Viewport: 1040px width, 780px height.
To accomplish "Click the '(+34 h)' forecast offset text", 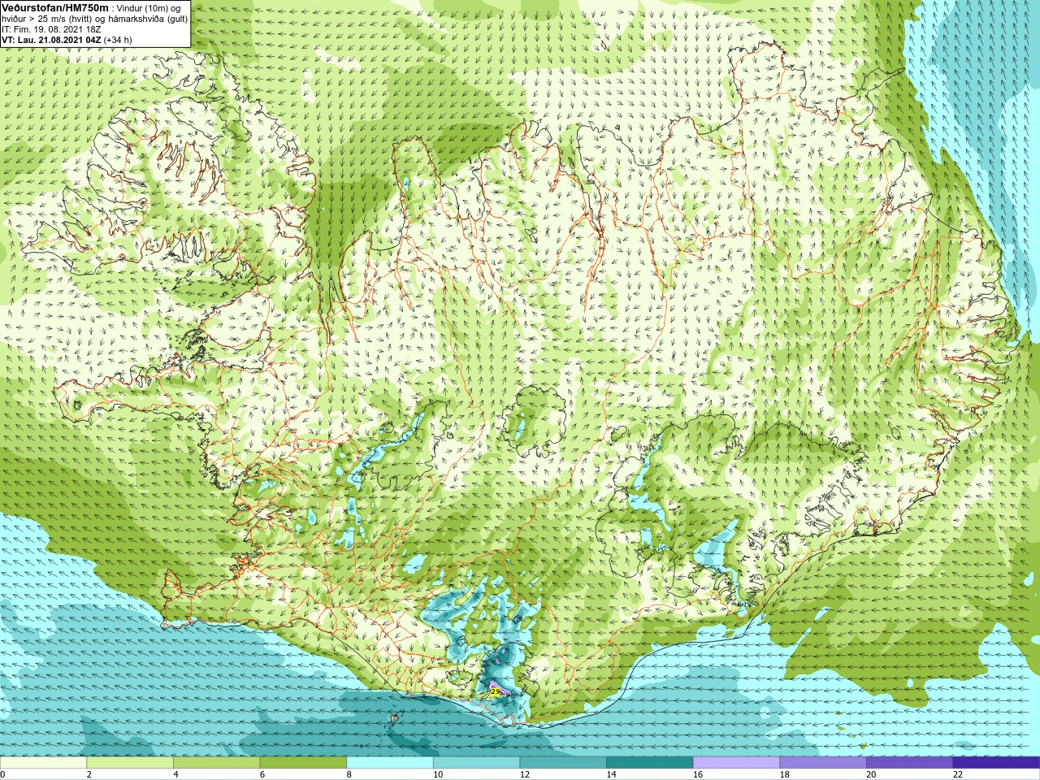I will coord(118,40).
